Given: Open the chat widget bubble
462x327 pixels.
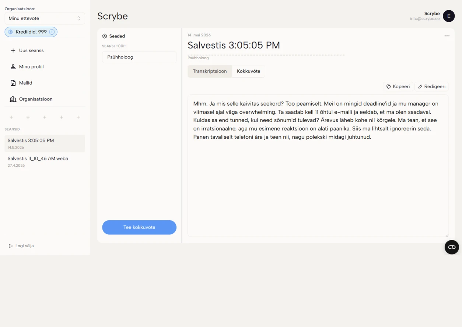Looking at the screenshot, I should [452, 247].
